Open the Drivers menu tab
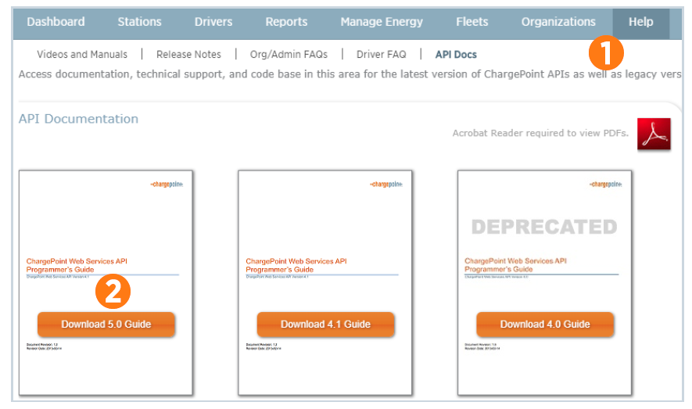This screenshot has height=409, width=692. click(213, 22)
